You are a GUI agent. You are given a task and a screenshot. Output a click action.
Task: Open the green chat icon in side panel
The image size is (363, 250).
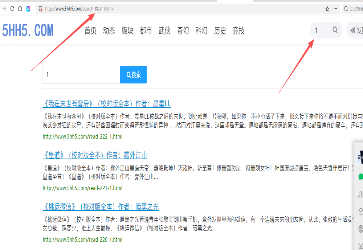[360, 176]
